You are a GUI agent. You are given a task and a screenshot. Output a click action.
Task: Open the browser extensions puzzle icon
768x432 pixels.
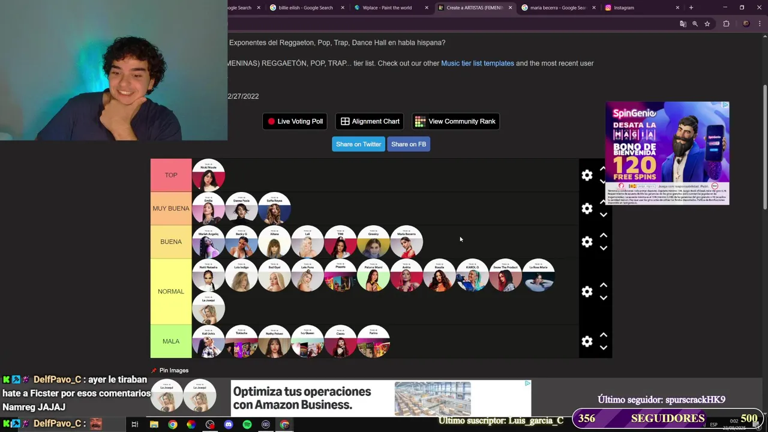point(726,24)
